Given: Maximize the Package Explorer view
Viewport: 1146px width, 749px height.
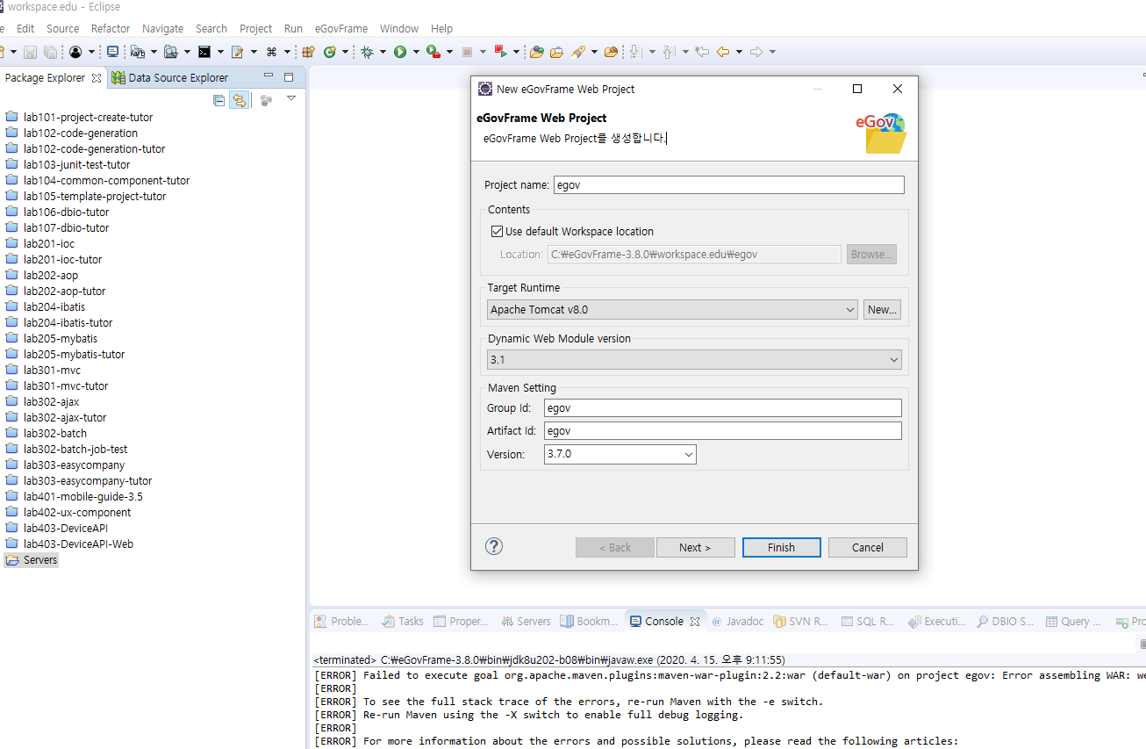Looking at the screenshot, I should pos(288,77).
